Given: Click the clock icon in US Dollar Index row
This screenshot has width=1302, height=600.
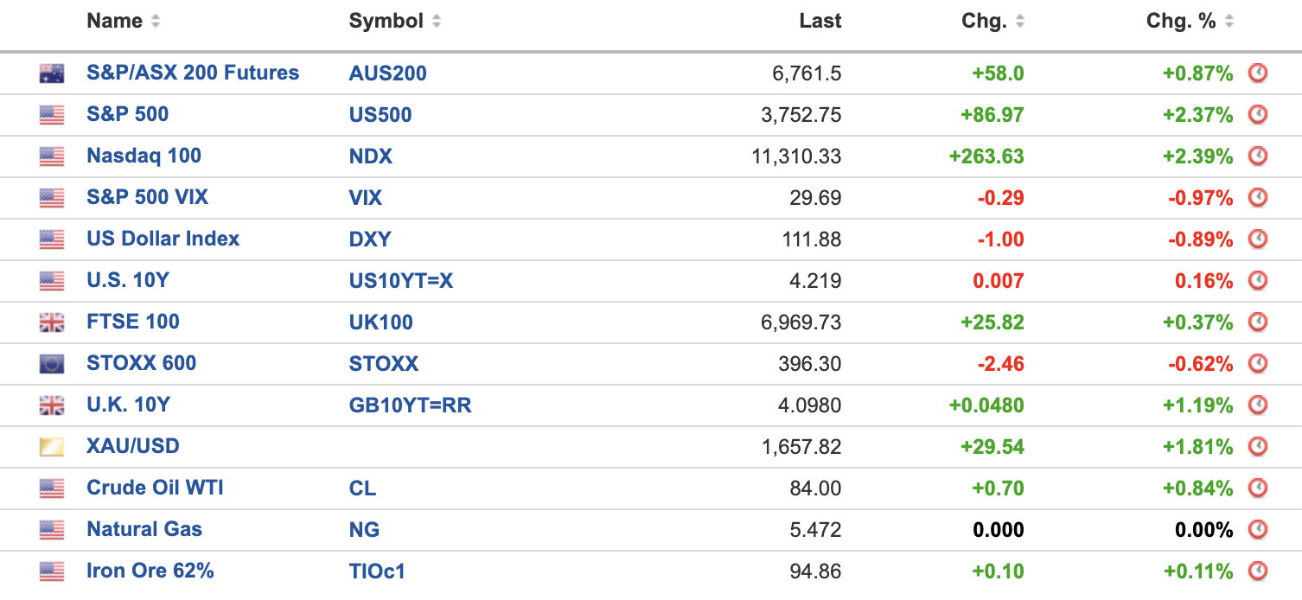Looking at the screenshot, I should pyautogui.click(x=1258, y=239).
